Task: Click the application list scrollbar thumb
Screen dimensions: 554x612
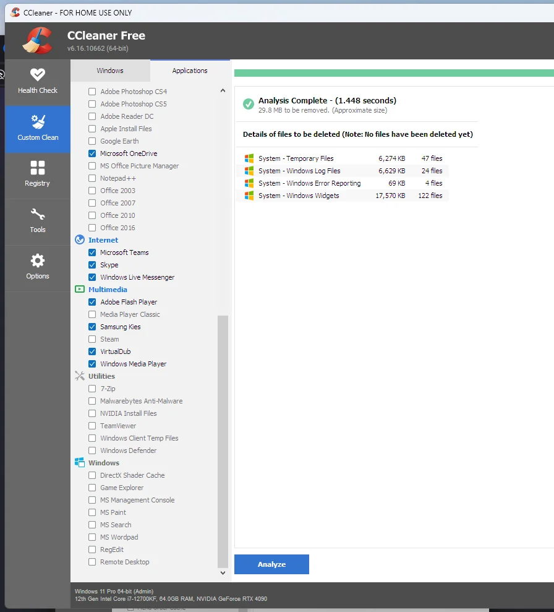Action: coord(223,441)
